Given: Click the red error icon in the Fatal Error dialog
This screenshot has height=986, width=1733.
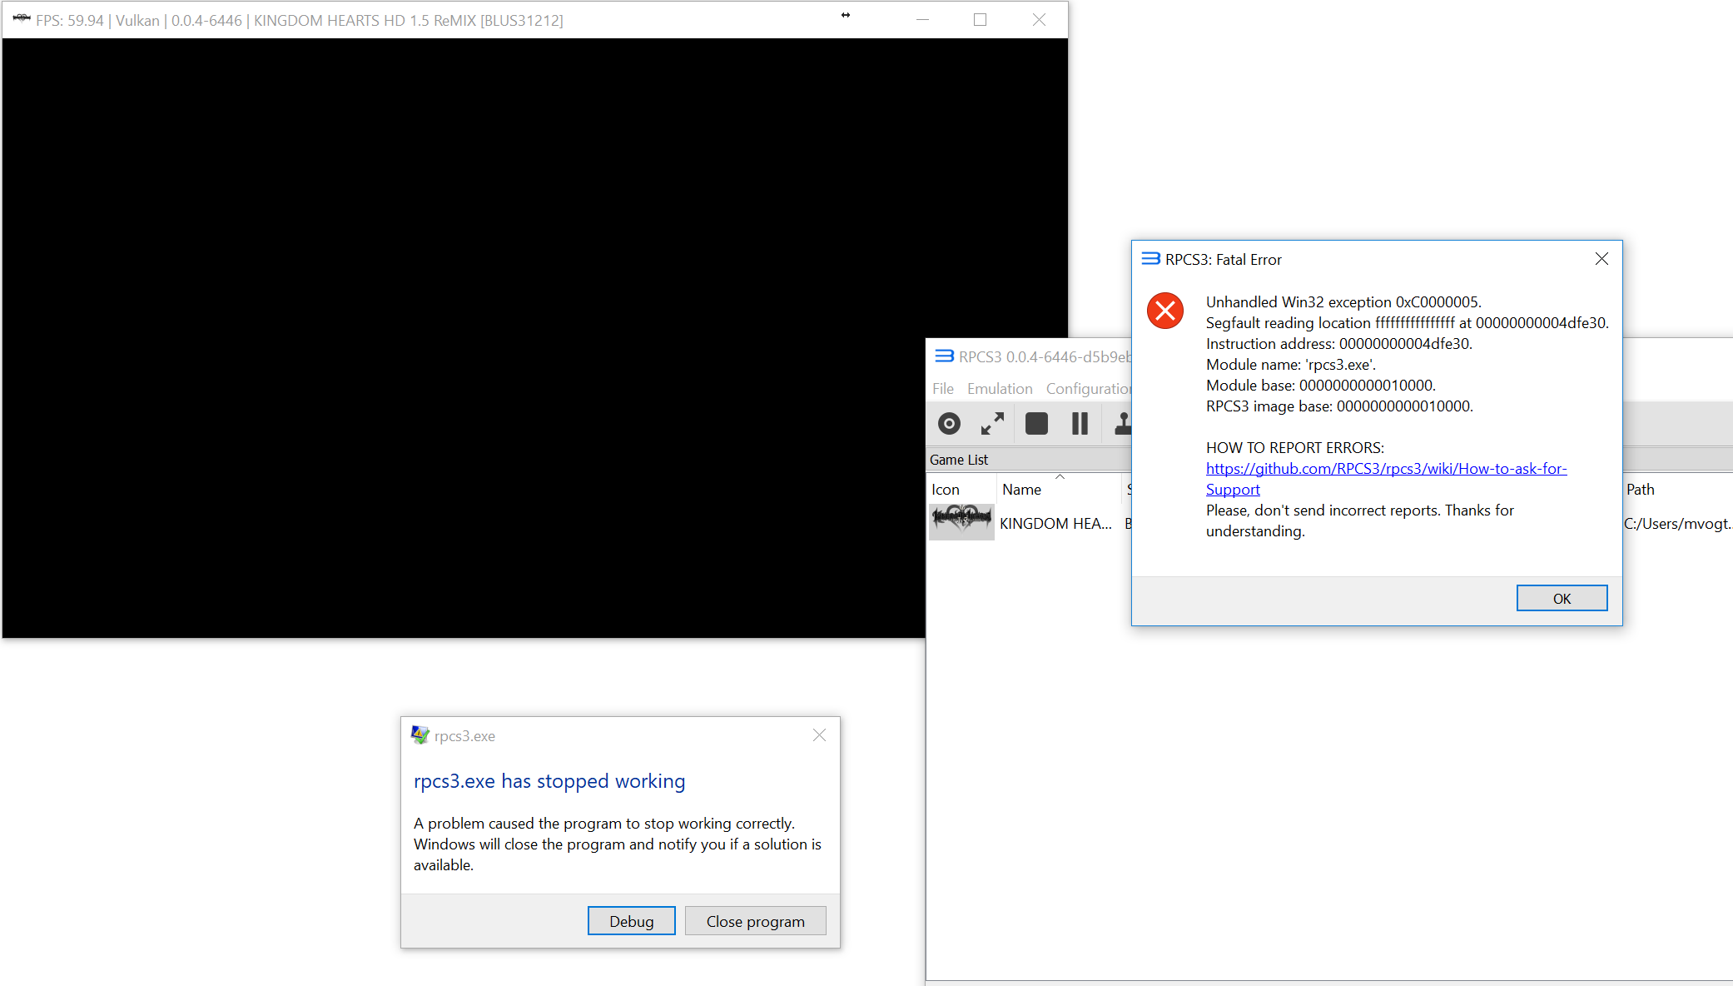Looking at the screenshot, I should 1165,311.
